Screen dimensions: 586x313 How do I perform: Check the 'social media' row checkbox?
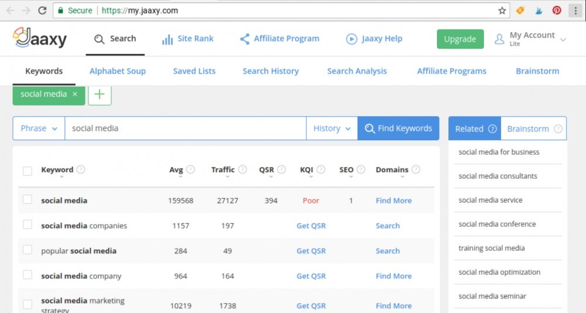tap(28, 199)
